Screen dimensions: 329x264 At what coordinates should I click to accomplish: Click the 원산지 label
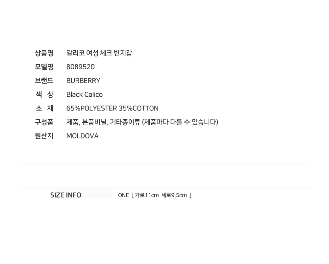[x=44, y=136]
